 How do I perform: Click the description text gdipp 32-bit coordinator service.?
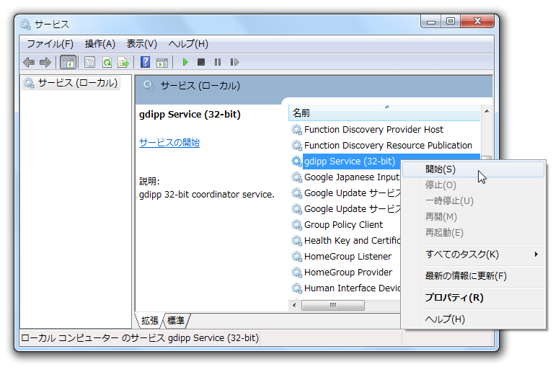coord(207,195)
